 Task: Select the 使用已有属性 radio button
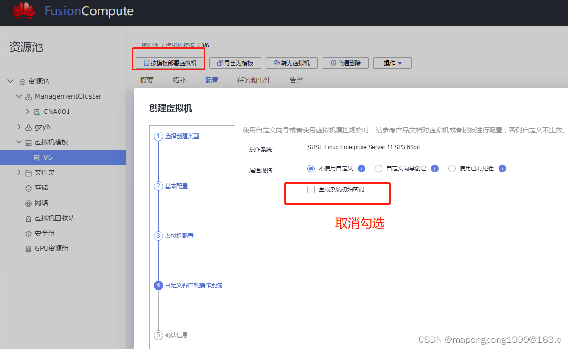point(452,169)
